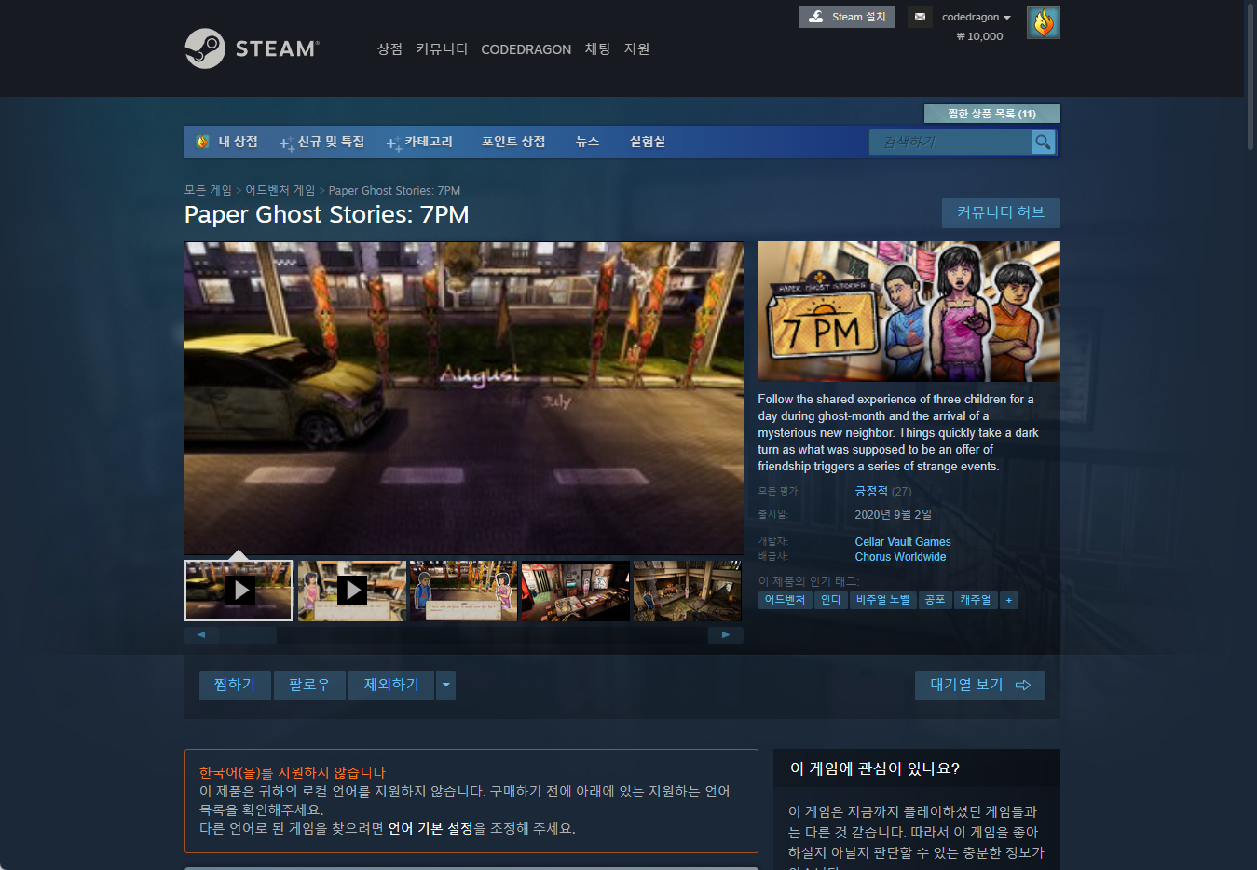
Task: Click the 찜하기 wishlist button
Action: pyautogui.click(x=235, y=685)
